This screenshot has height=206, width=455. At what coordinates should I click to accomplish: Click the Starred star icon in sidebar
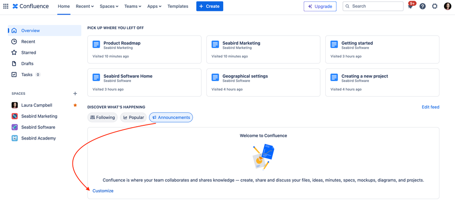point(14,52)
